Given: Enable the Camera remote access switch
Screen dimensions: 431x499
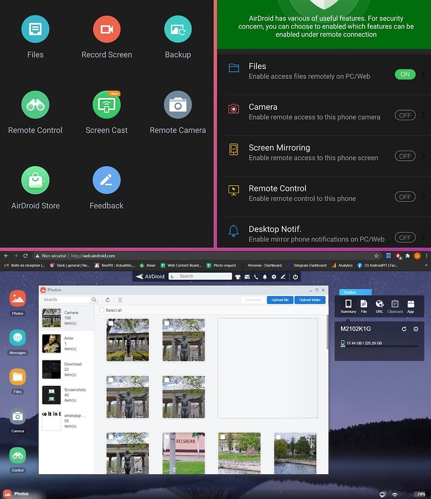Looking at the screenshot, I should point(405,115).
